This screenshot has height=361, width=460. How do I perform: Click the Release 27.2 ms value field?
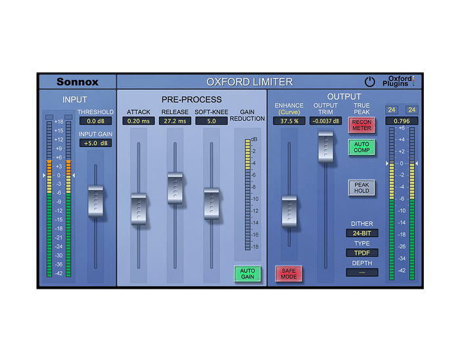click(175, 121)
